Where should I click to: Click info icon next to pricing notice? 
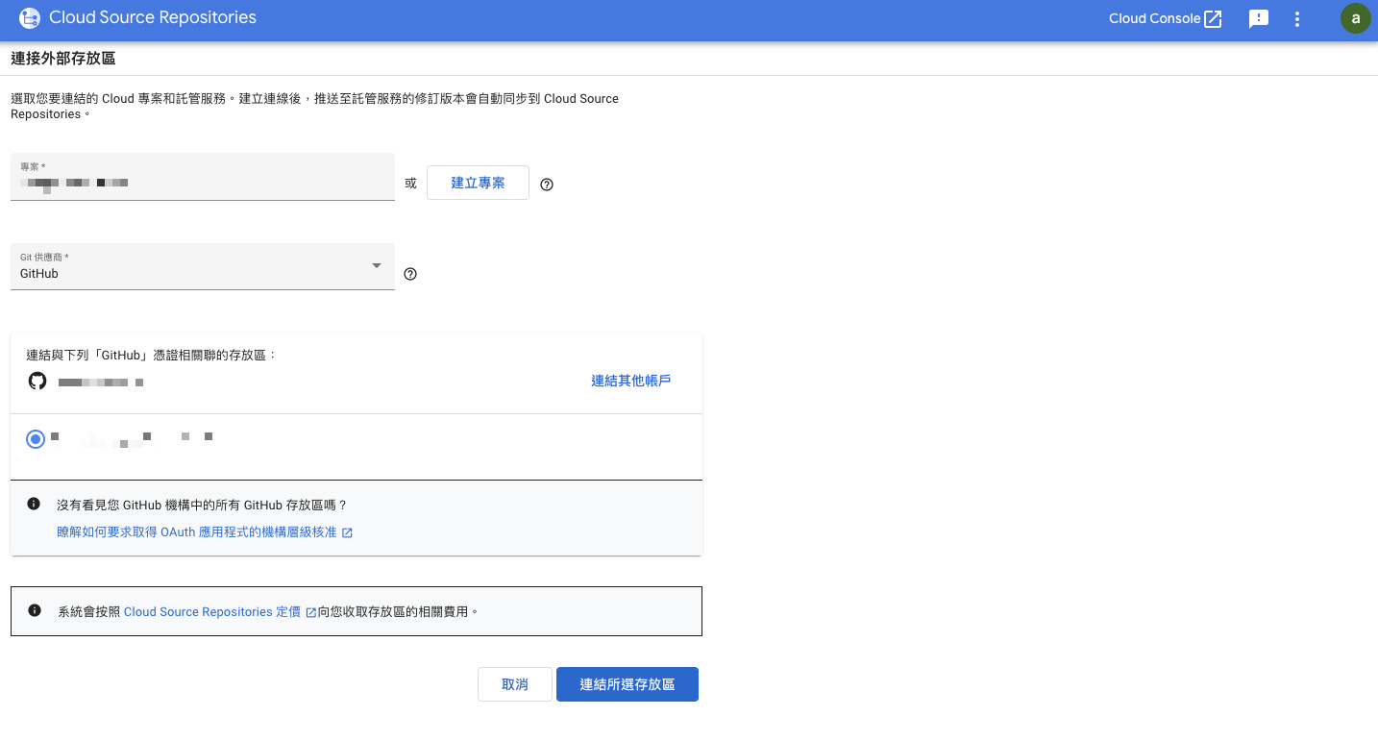point(35,610)
